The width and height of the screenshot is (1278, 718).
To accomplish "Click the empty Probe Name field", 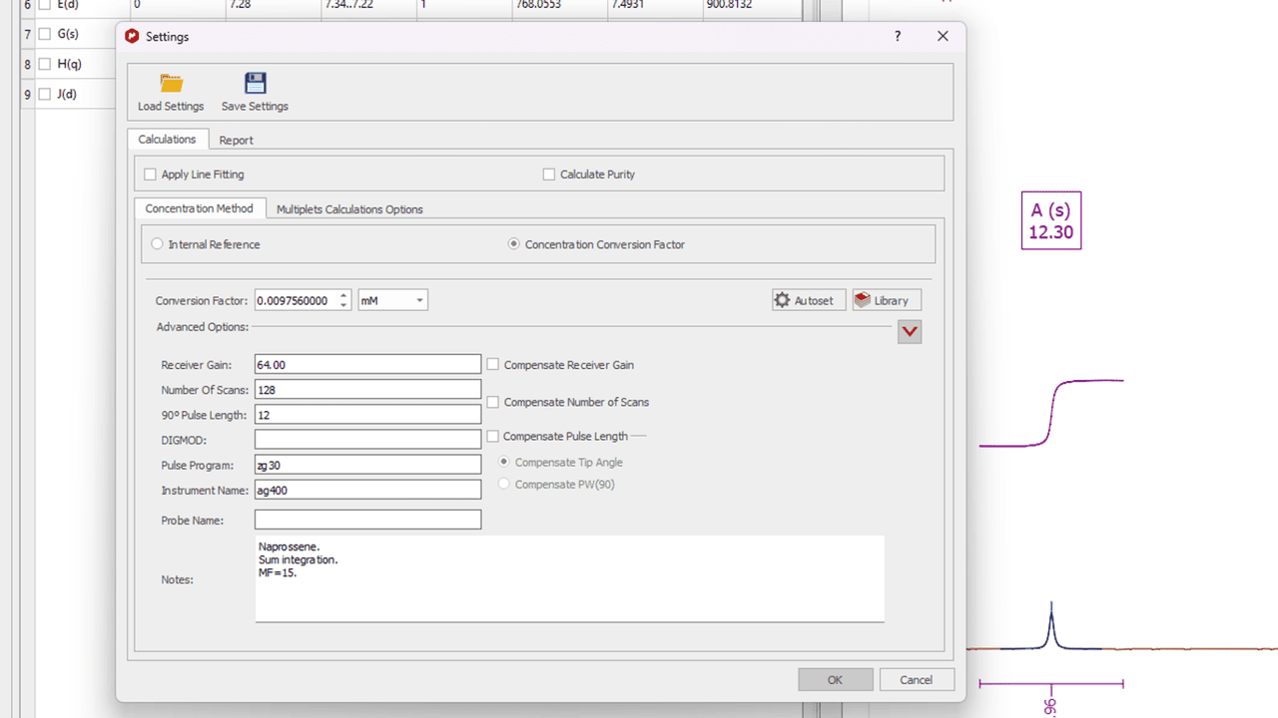I will (367, 520).
